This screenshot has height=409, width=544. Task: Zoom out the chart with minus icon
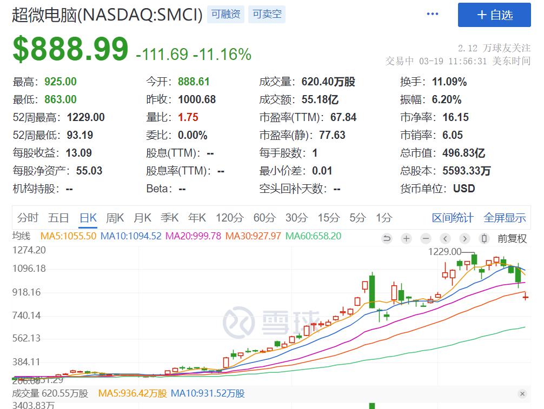[x=426, y=238]
